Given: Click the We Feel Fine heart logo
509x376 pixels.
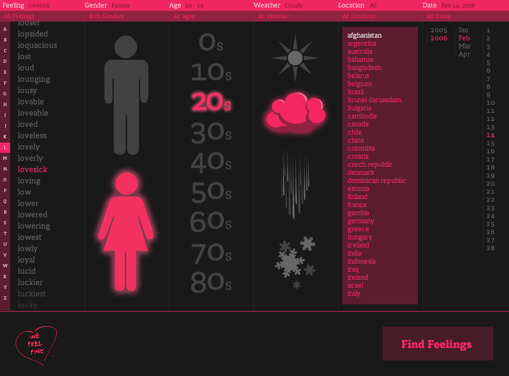Looking at the screenshot, I should [x=36, y=344].
